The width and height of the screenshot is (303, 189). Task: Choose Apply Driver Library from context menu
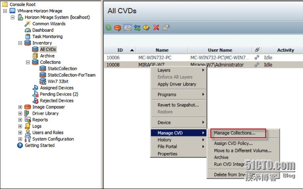[179, 84]
